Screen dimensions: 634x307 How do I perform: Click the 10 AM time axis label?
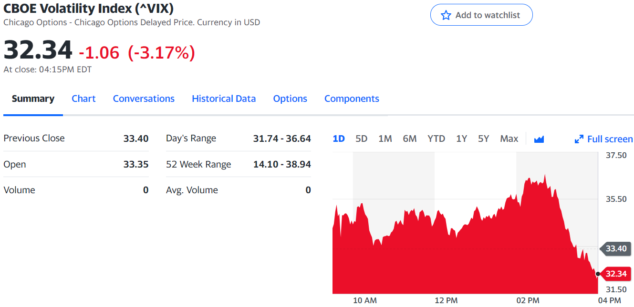pyautogui.click(x=365, y=300)
